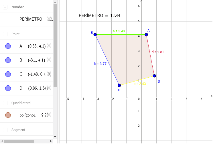
Task: Collapse the Point section
Action: click(5, 34)
